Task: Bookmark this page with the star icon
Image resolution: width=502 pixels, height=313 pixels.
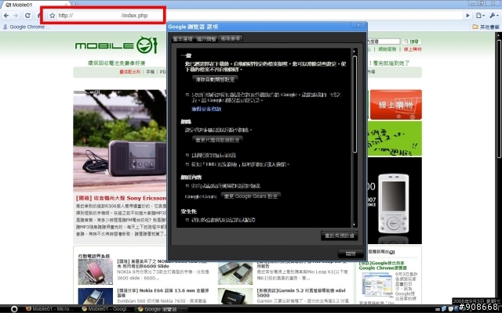Action: click(53, 16)
